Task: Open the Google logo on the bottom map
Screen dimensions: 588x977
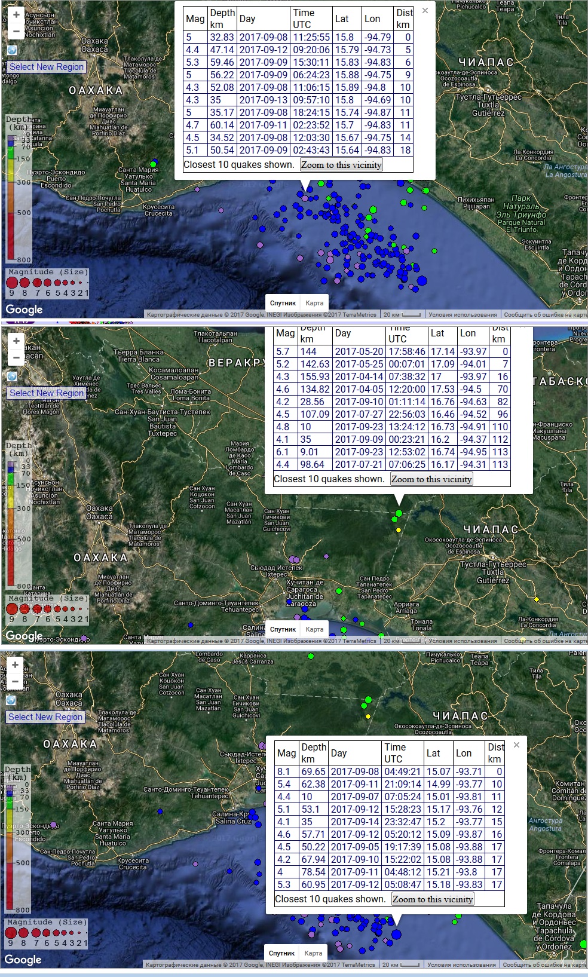Action: pyautogui.click(x=23, y=960)
